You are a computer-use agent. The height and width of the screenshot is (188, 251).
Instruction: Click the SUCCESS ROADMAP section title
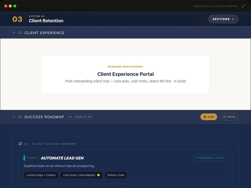click(44, 117)
